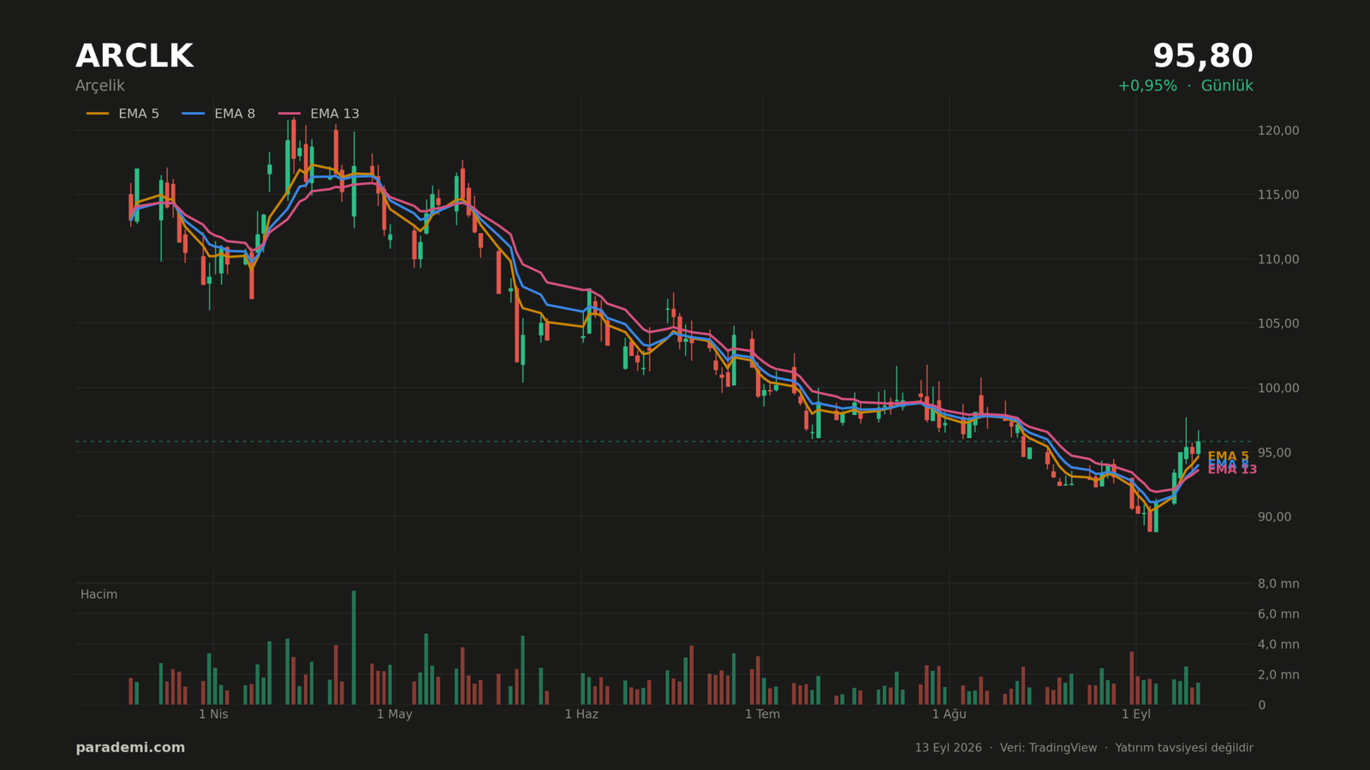
Task: Click the 2,0 mn volume axis label
Action: (x=1278, y=675)
